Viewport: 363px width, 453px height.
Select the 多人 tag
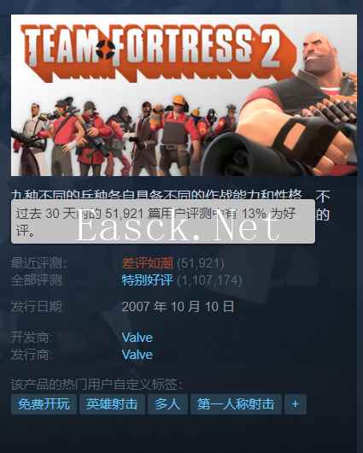[167, 404]
